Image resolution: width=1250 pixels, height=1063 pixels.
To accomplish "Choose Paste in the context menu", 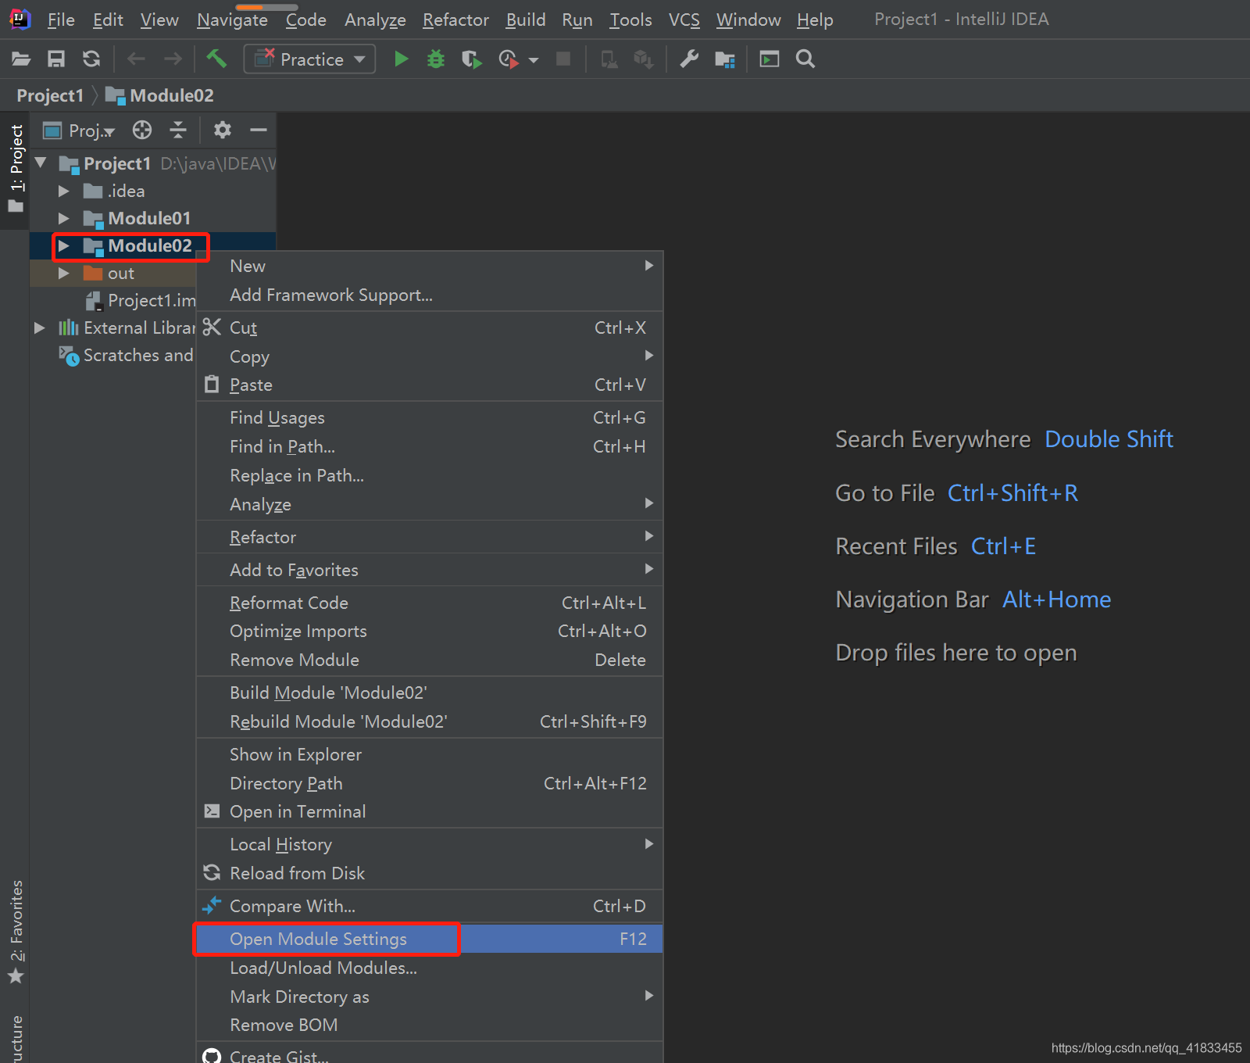I will pos(429,385).
